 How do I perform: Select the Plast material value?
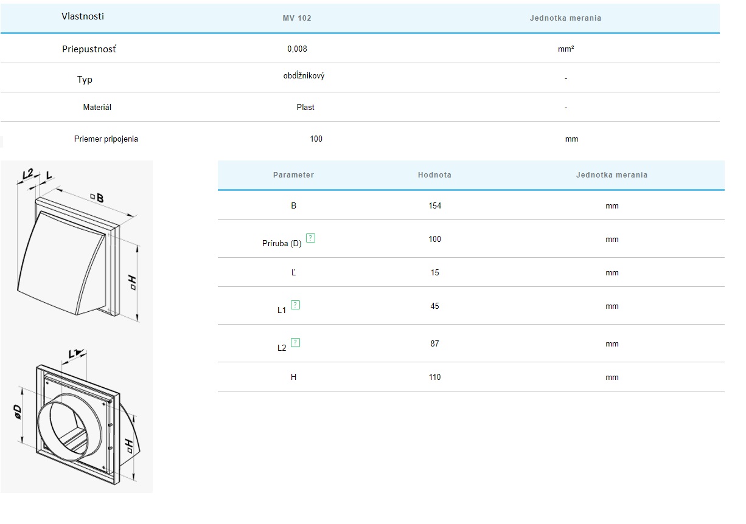coord(305,108)
